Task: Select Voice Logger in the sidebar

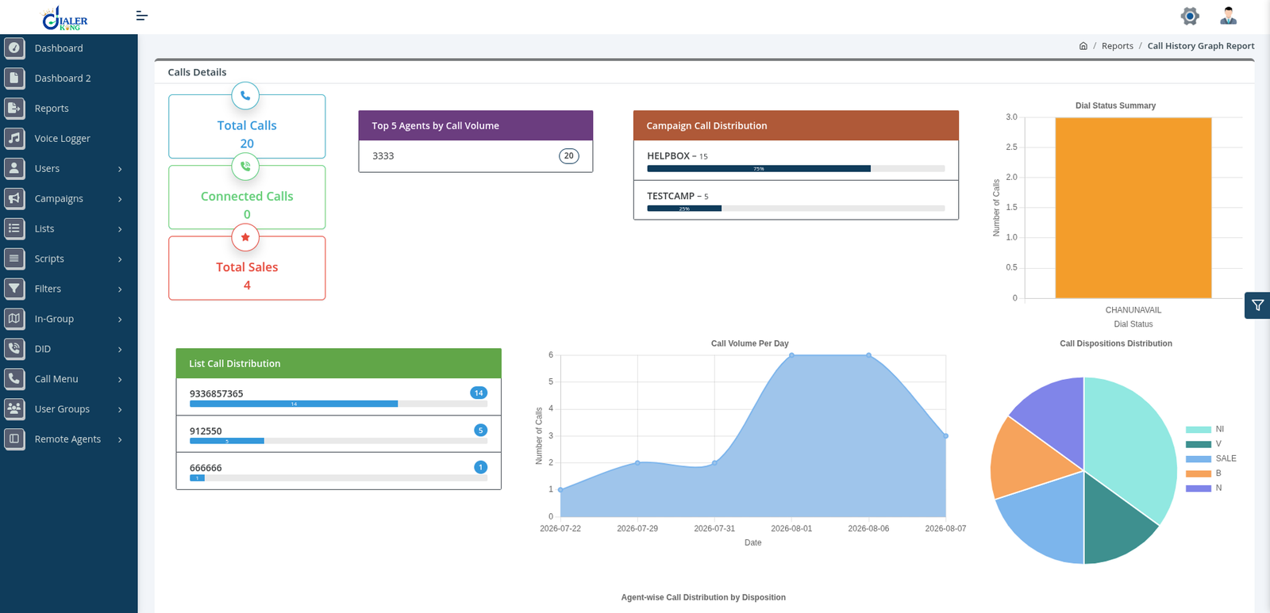Action: coord(62,139)
